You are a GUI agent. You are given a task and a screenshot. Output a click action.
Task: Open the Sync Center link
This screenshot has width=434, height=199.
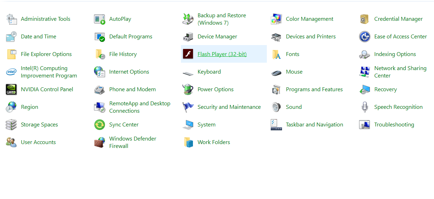124,125
